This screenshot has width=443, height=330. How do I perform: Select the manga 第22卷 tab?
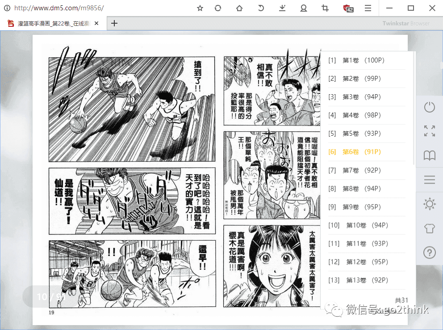pos(54,24)
